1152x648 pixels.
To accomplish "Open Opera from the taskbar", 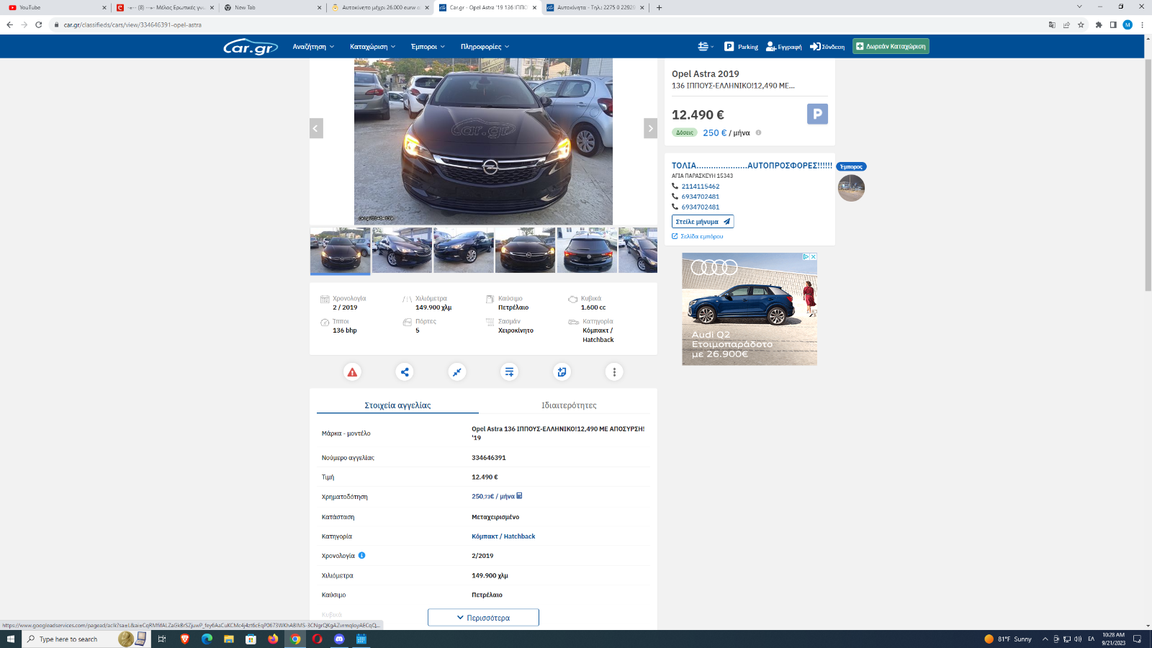I will point(317,639).
